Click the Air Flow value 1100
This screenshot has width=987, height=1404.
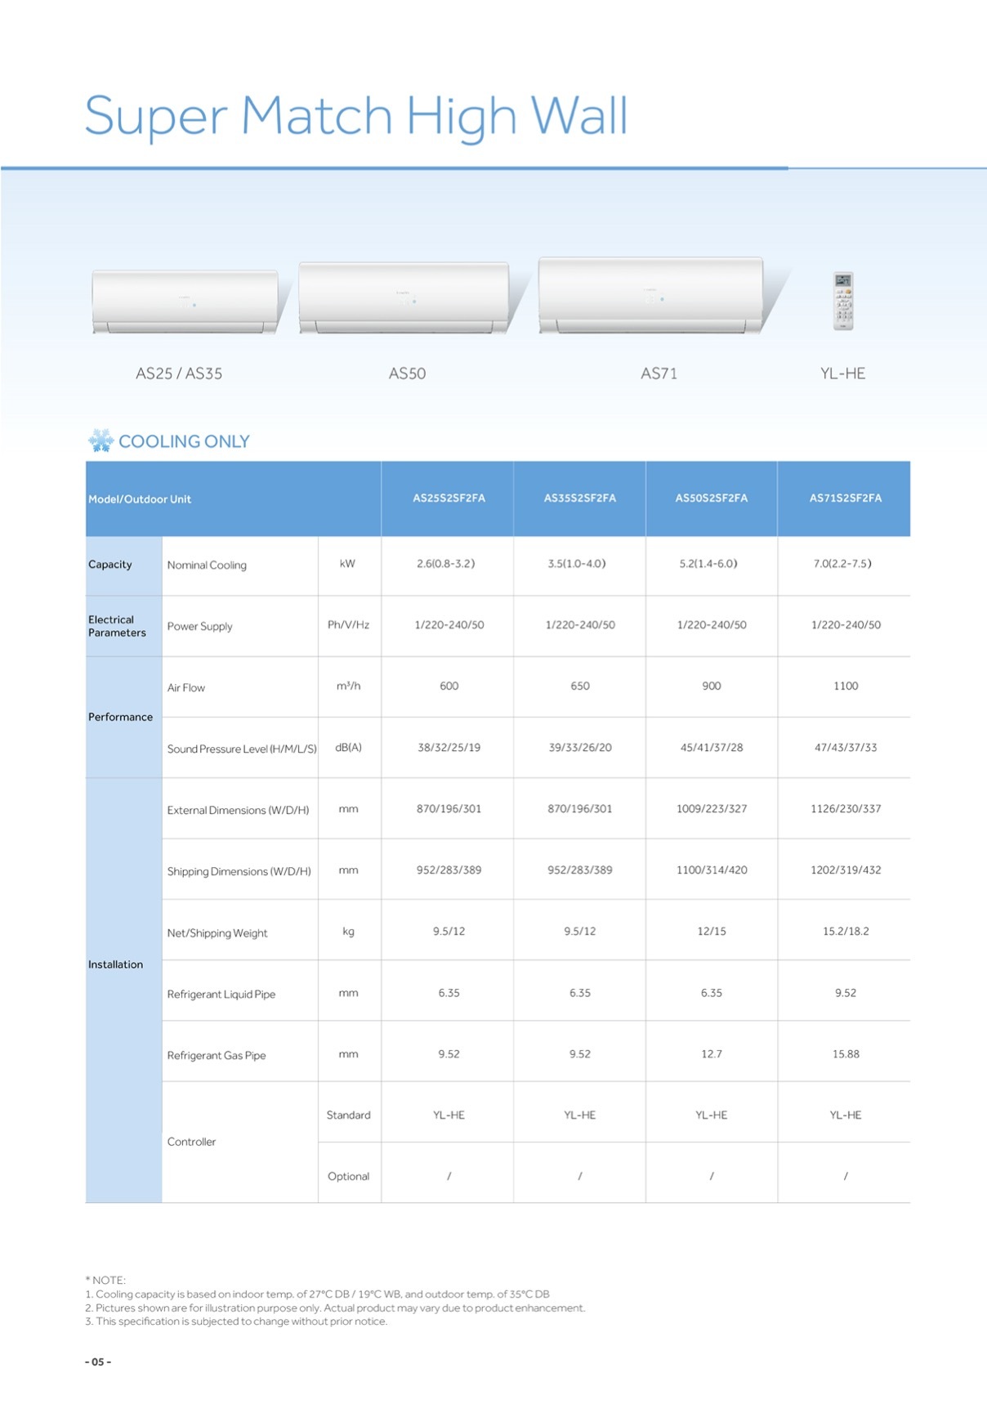click(x=845, y=686)
